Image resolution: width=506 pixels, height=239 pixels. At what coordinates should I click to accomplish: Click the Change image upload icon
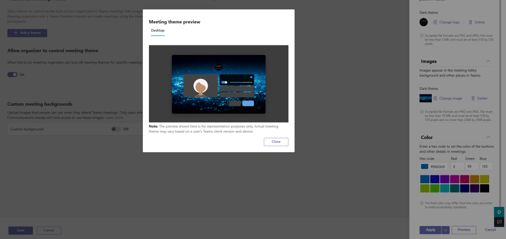pos(435,98)
